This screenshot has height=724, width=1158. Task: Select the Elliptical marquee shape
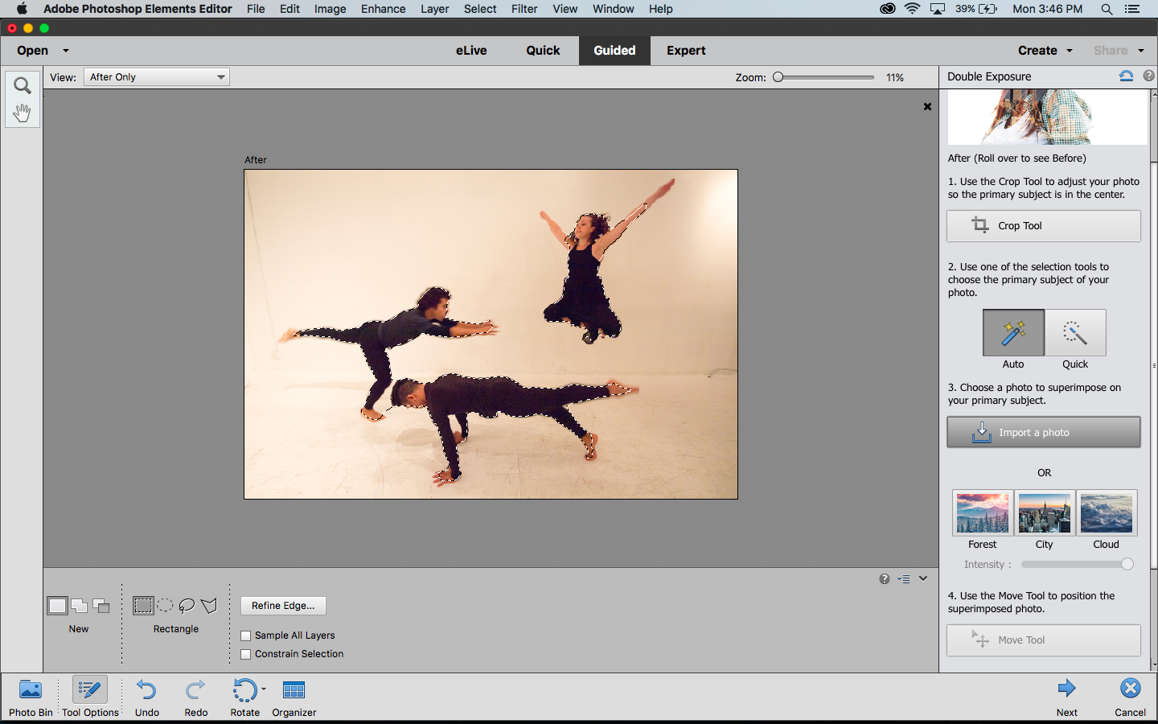[165, 606]
